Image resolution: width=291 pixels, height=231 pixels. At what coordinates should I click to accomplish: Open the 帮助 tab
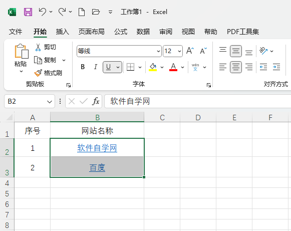pos(211,32)
